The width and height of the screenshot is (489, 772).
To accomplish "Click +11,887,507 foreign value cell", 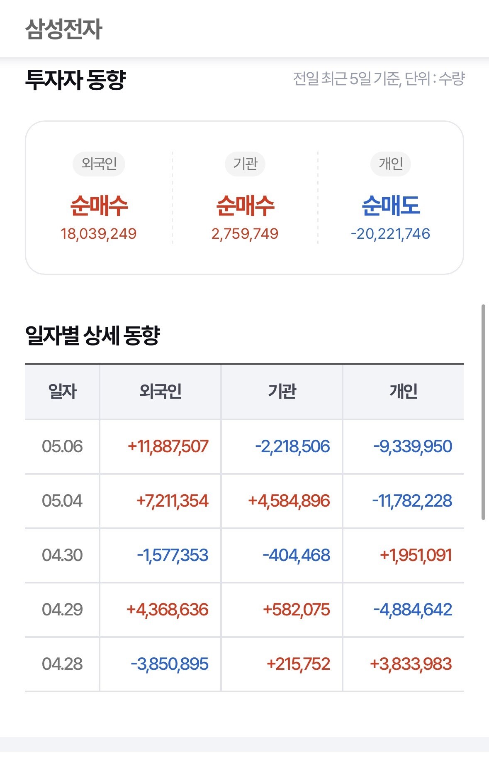I will click(x=168, y=447).
